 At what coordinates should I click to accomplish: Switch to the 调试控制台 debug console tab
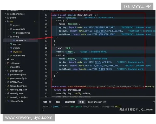tap(70, 102)
